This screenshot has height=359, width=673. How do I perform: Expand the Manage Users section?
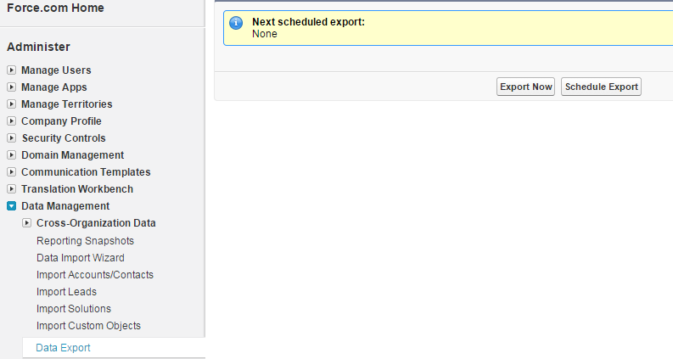click(12, 70)
